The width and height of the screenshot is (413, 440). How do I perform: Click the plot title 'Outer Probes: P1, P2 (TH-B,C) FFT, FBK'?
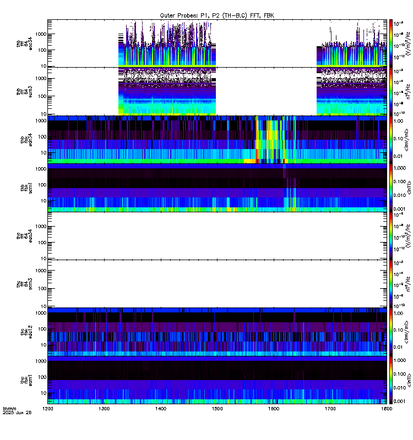(217, 15)
